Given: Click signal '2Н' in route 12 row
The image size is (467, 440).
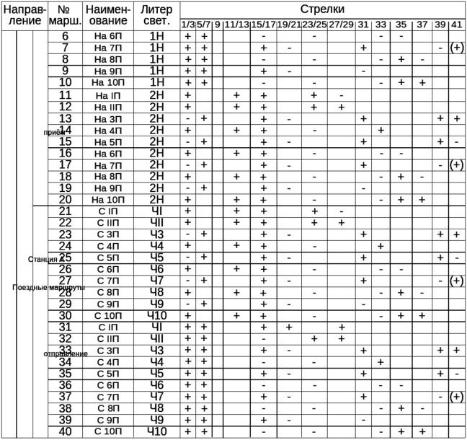Looking at the screenshot, I should 157,107.
